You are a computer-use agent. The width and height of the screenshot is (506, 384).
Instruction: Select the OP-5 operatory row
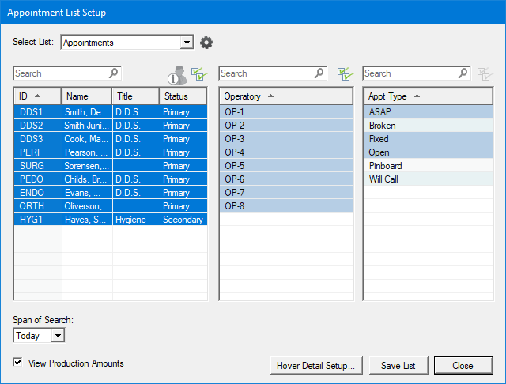coord(285,166)
